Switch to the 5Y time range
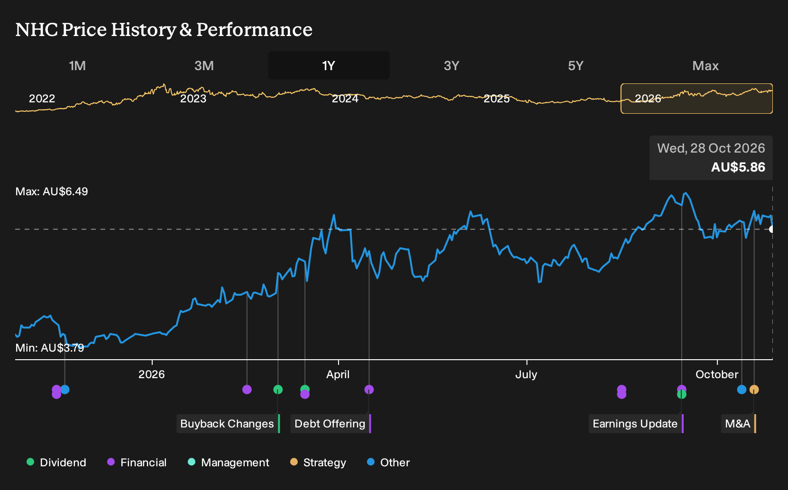 coord(576,66)
